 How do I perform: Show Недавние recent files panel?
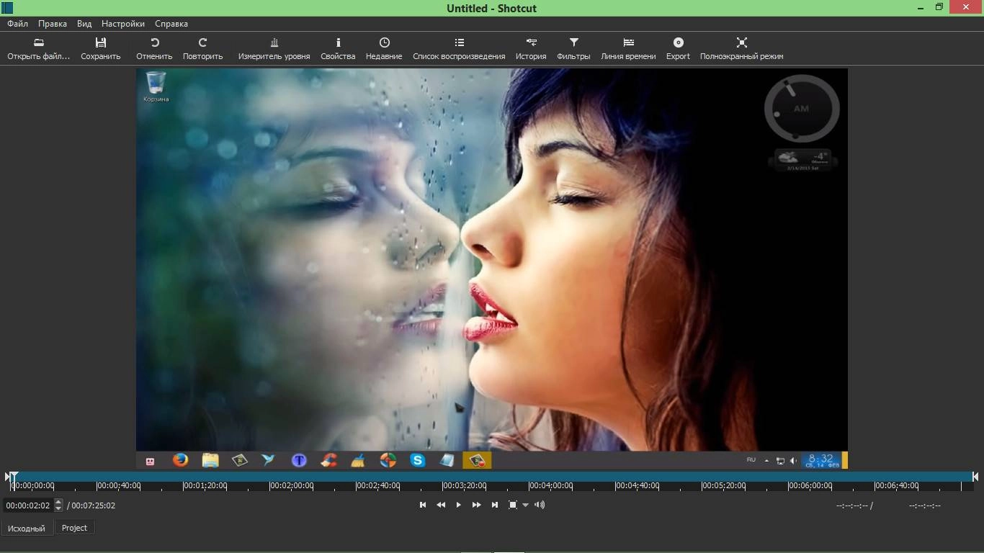click(384, 49)
